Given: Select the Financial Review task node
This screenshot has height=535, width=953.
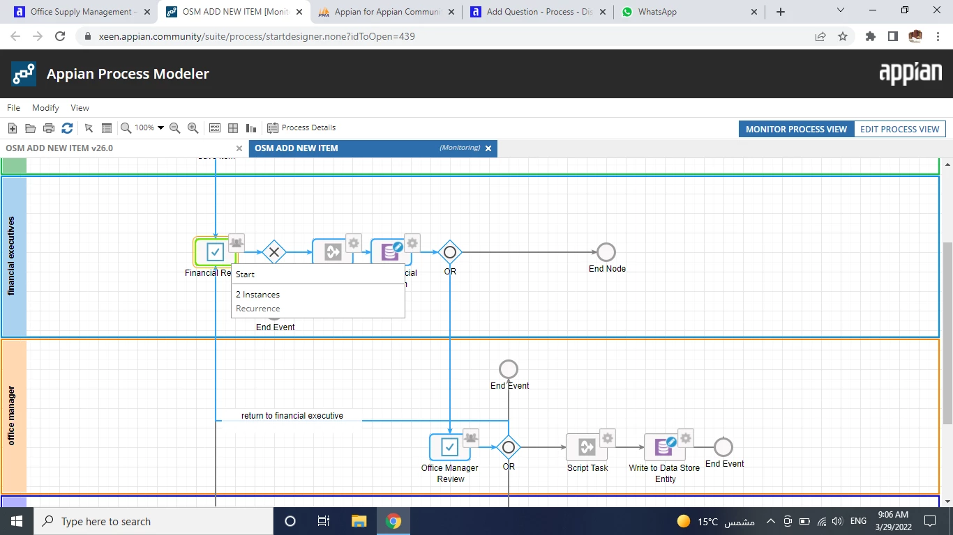Looking at the screenshot, I should pyautogui.click(x=216, y=252).
